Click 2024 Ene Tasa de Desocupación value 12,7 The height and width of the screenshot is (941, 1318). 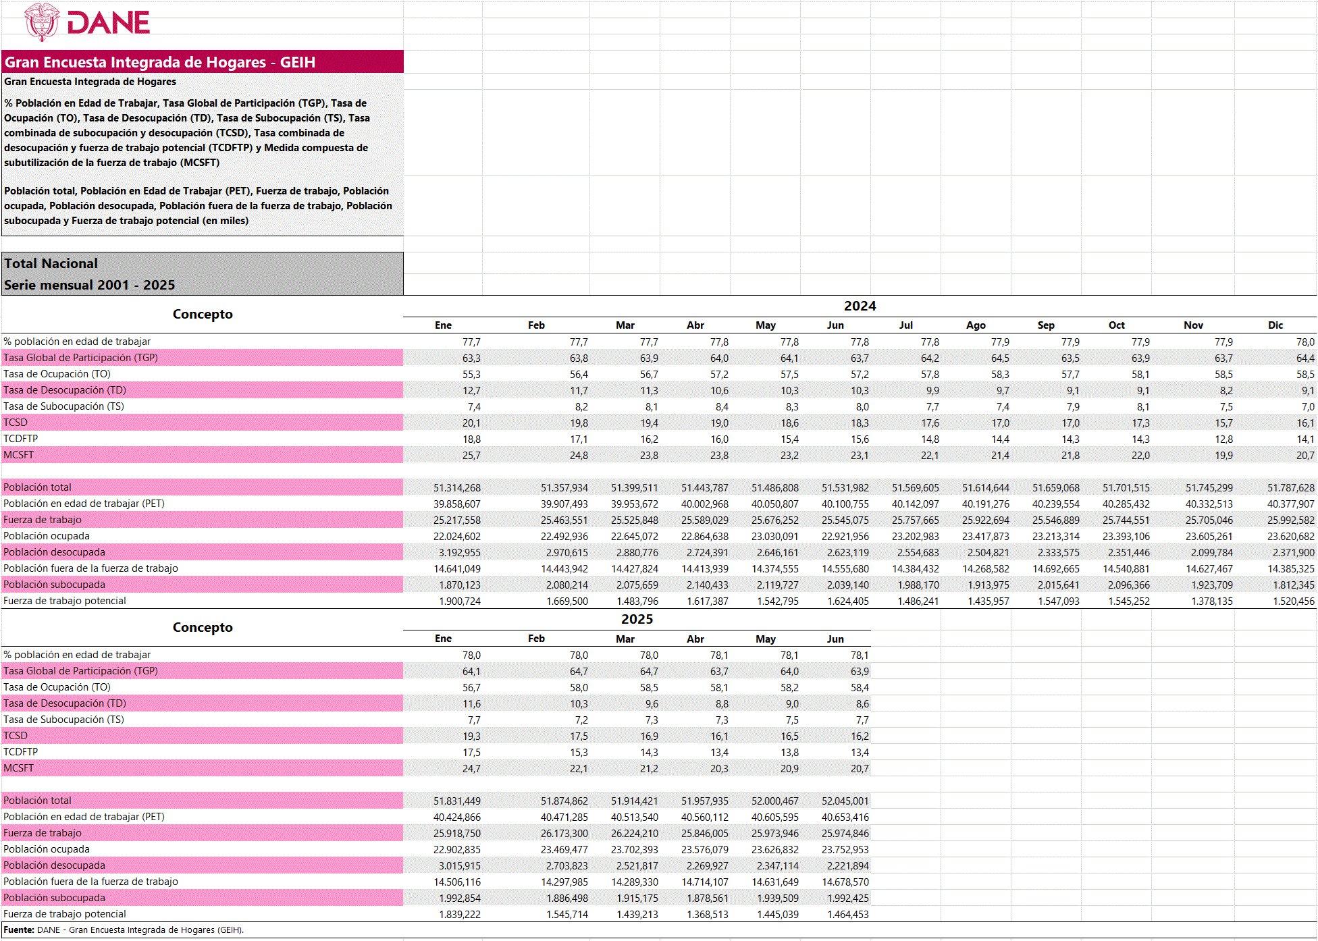pos(471,391)
